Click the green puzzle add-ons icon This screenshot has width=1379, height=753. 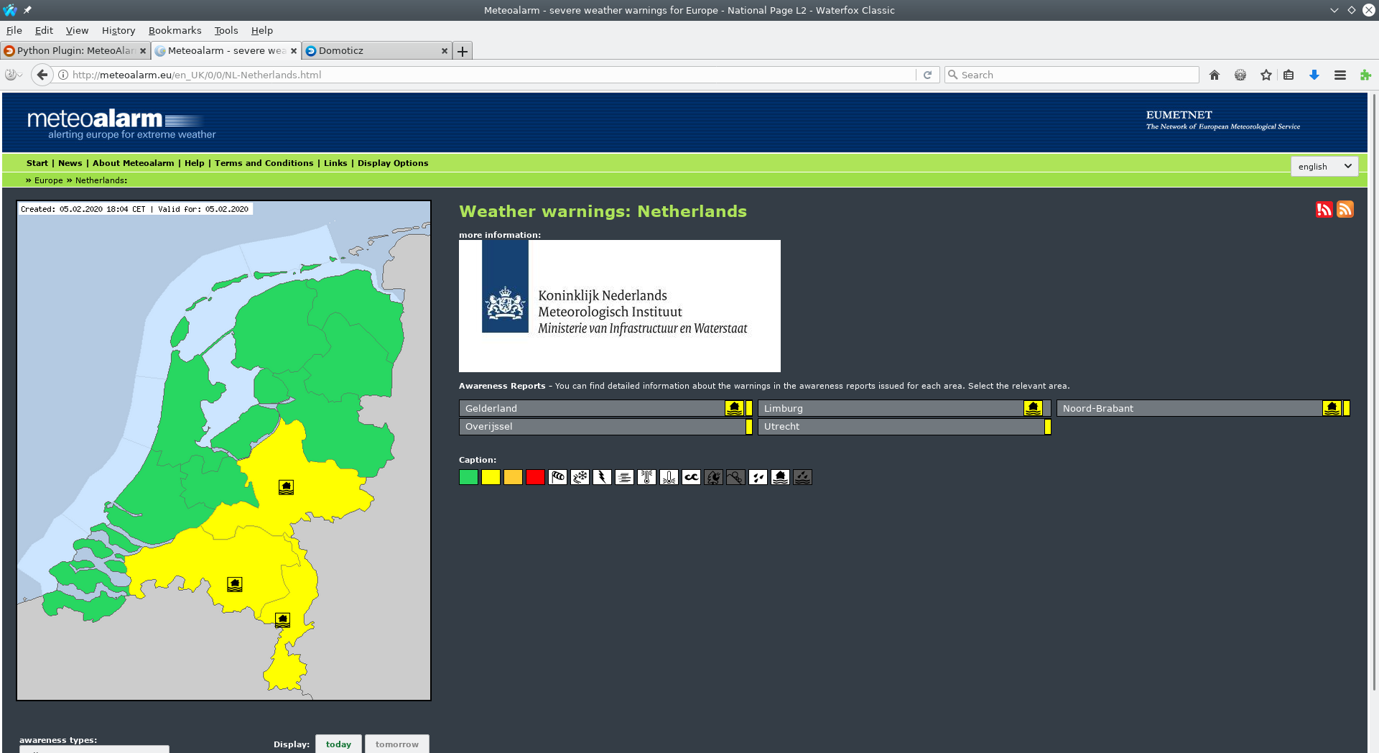pos(1365,75)
